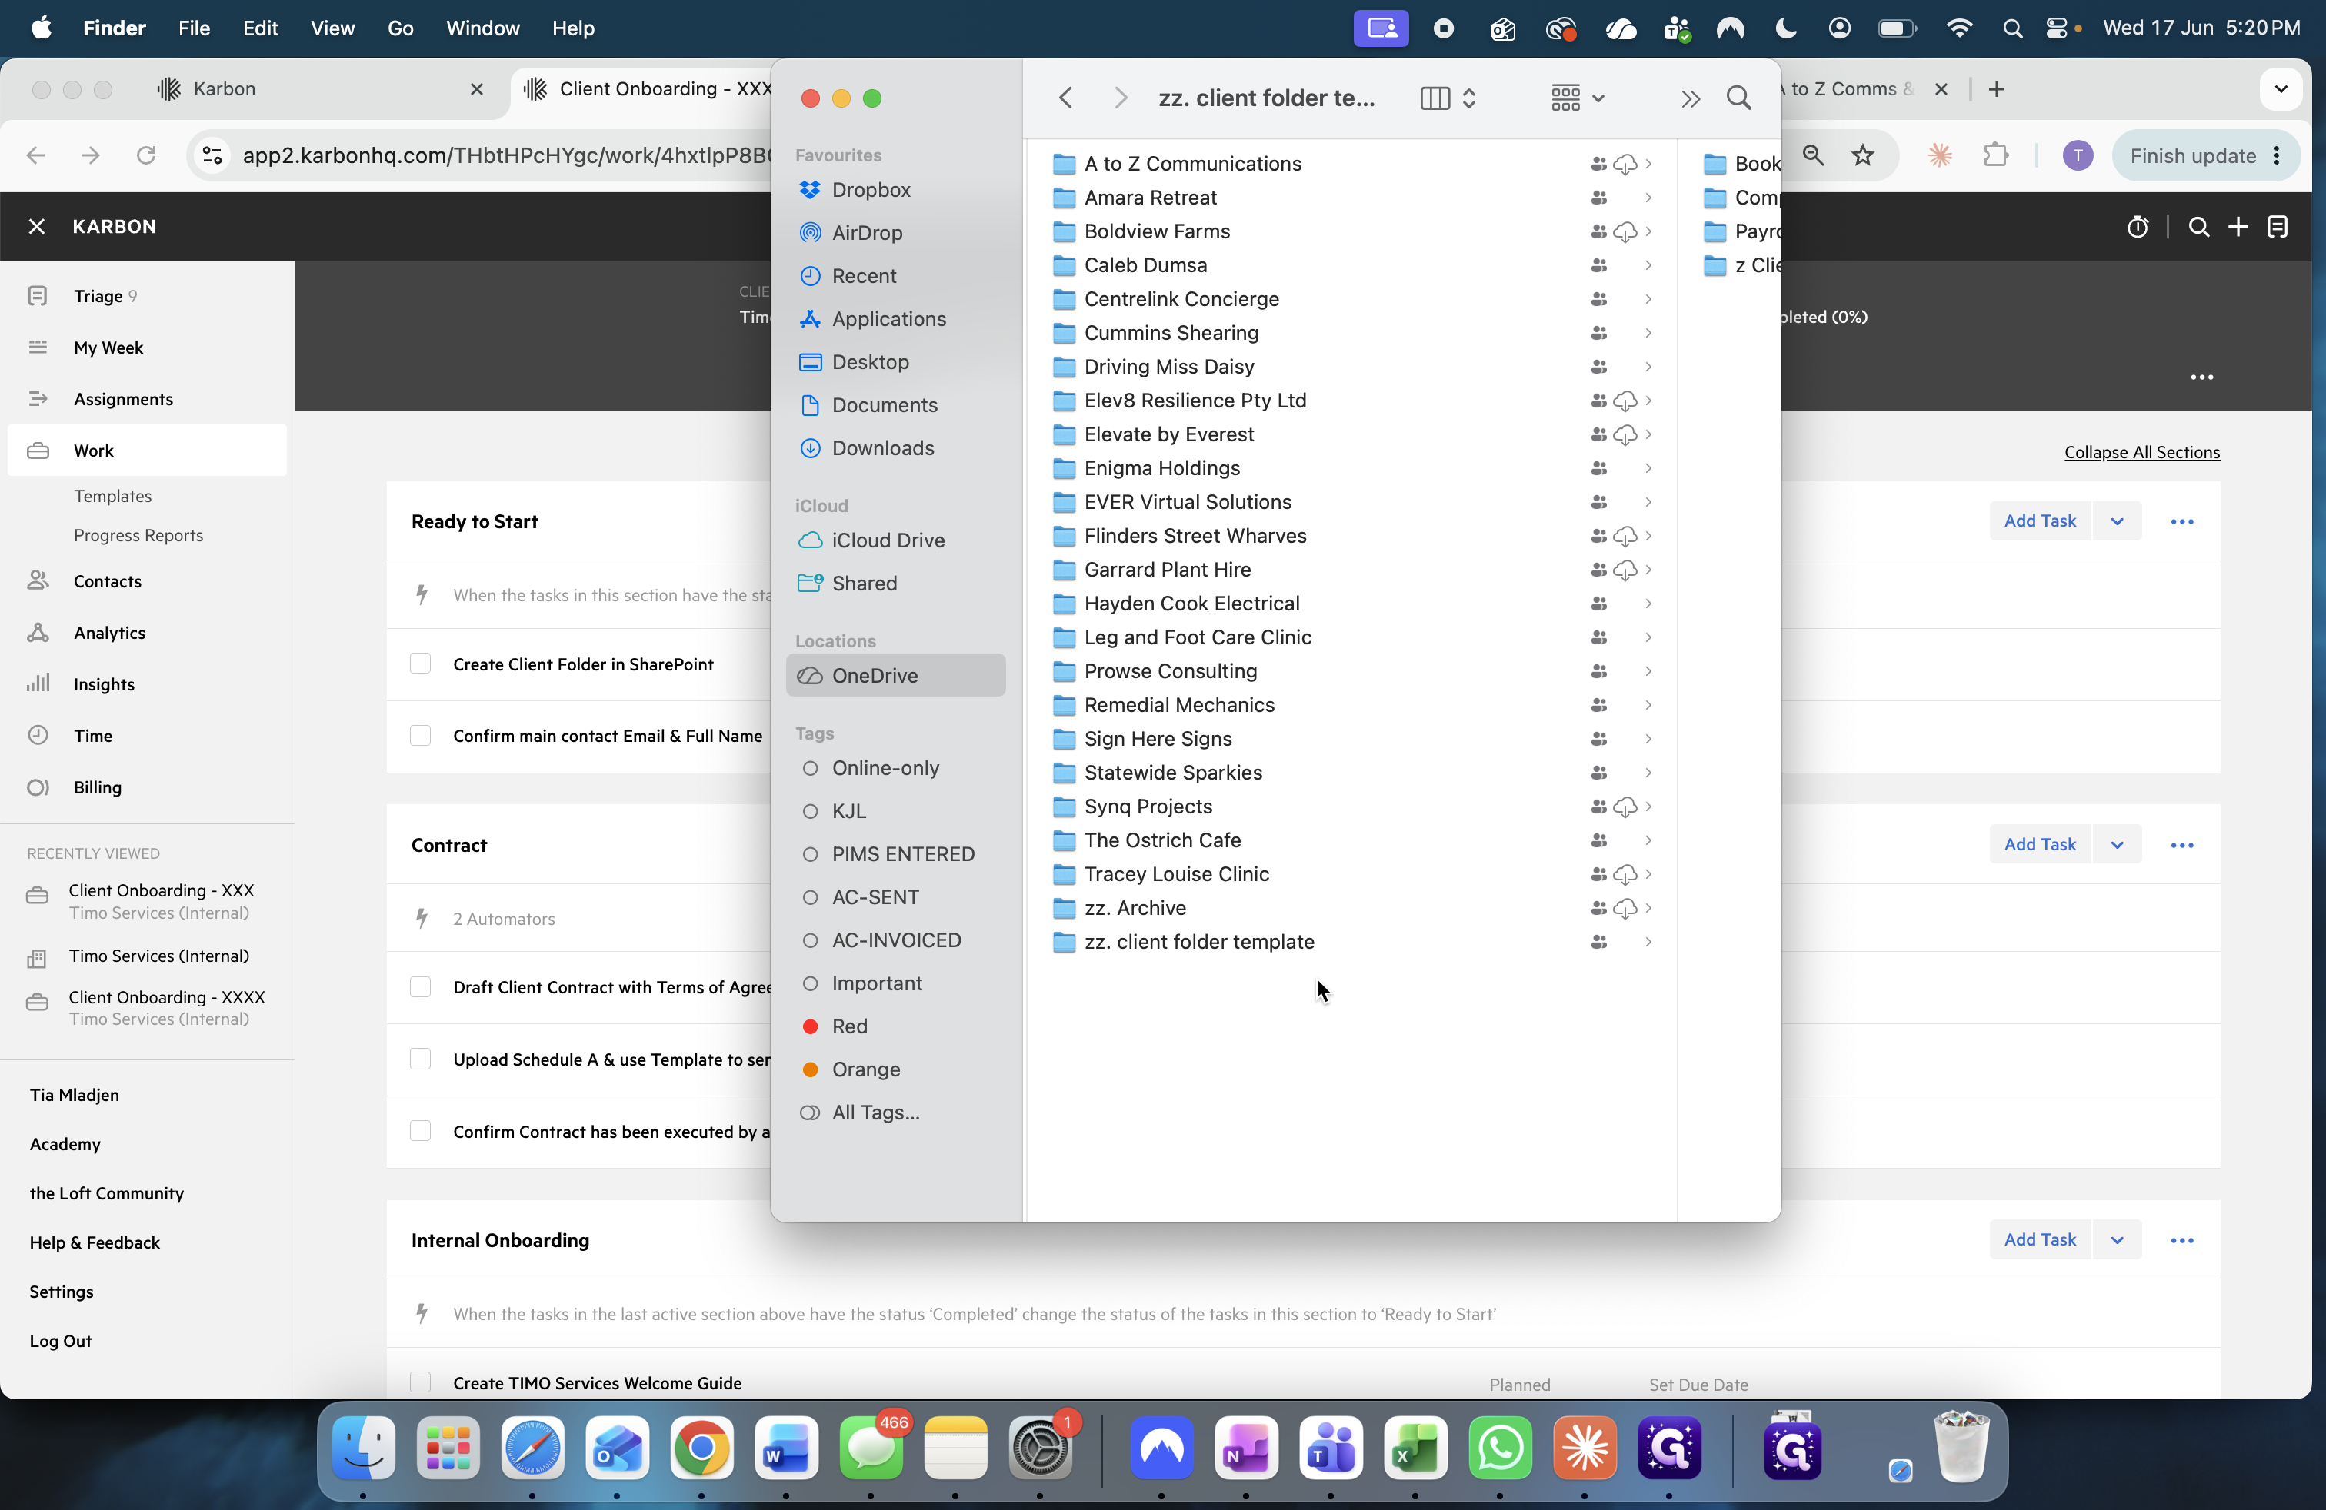This screenshot has width=2326, height=1510.
Task: Click Add Task in Ready to Start
Action: point(2040,521)
